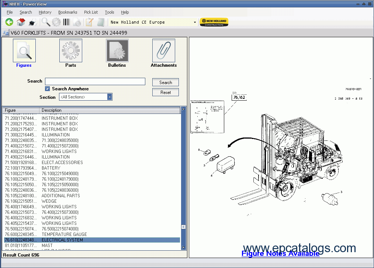
Task: Click the document-gear bulletins toolbar icon
Action: [77, 22]
